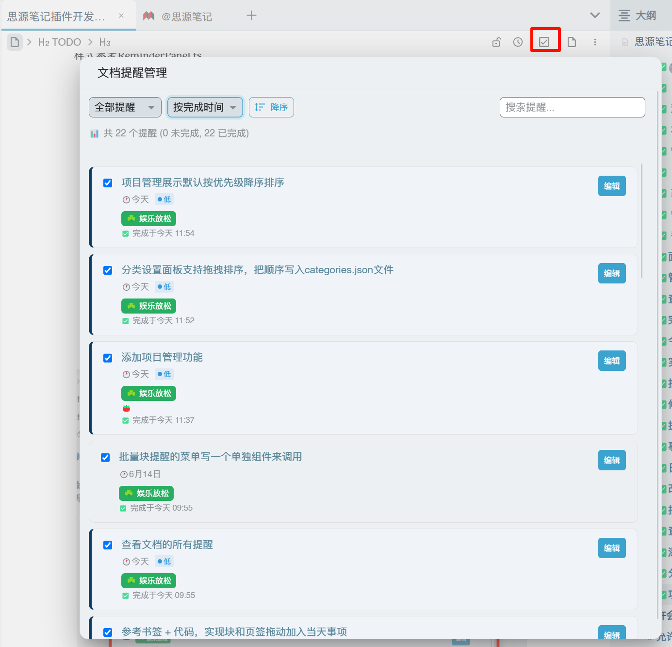Click the plus icon to open new tab
The image size is (672, 647).
pos(251,16)
